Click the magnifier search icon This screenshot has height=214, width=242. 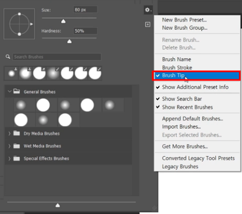8,57
